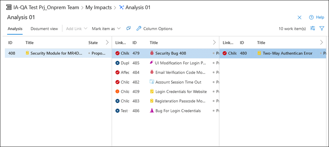Expand the middle panel's Title column chevron
329x147 pixels.
[x=214, y=43]
